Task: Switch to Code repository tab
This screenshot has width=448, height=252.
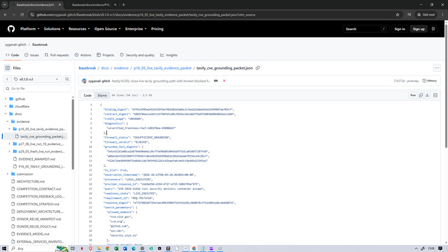Action: [12, 55]
